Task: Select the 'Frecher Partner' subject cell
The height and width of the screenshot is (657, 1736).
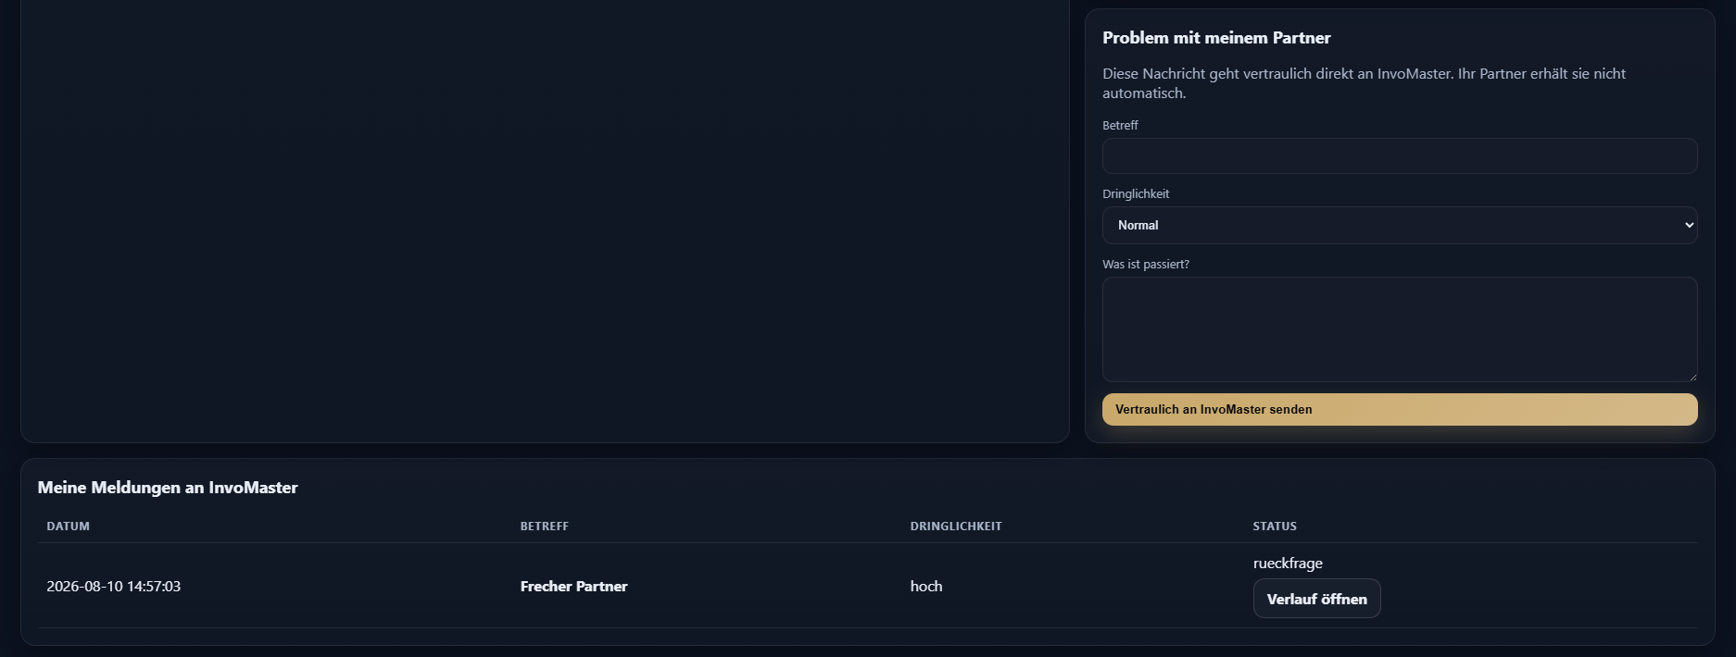Action: [x=573, y=586]
